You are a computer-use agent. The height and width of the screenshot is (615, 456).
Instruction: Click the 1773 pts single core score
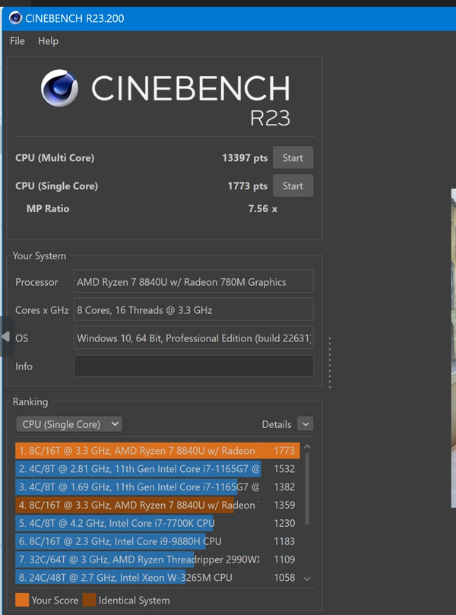pyautogui.click(x=248, y=186)
